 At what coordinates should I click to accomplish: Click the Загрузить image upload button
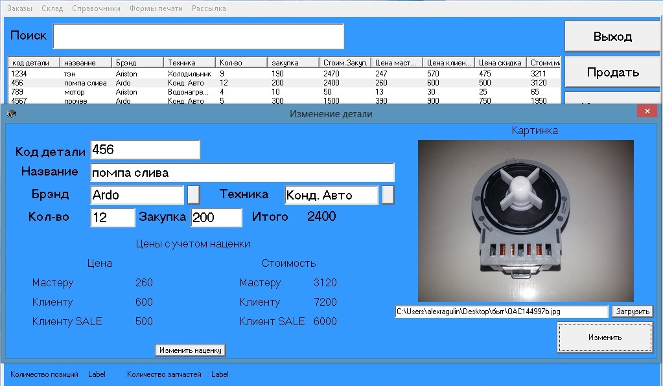tap(632, 312)
